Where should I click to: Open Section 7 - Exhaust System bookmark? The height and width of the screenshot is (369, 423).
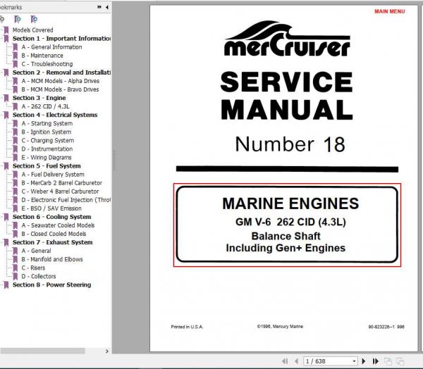point(53,242)
